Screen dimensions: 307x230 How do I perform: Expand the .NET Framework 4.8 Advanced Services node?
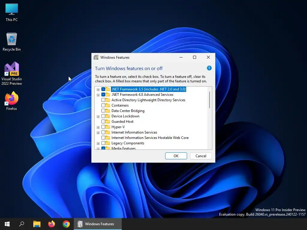[98, 95]
